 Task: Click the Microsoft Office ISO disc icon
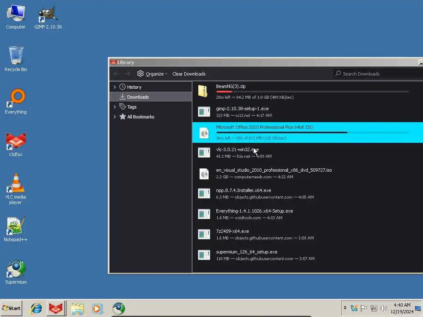[x=204, y=133]
